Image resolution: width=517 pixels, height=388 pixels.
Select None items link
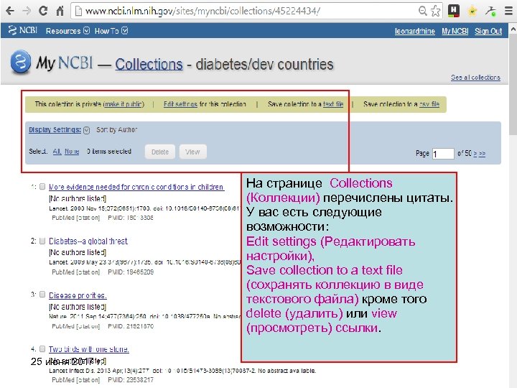(72, 152)
